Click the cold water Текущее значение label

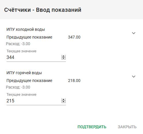pos(22,51)
